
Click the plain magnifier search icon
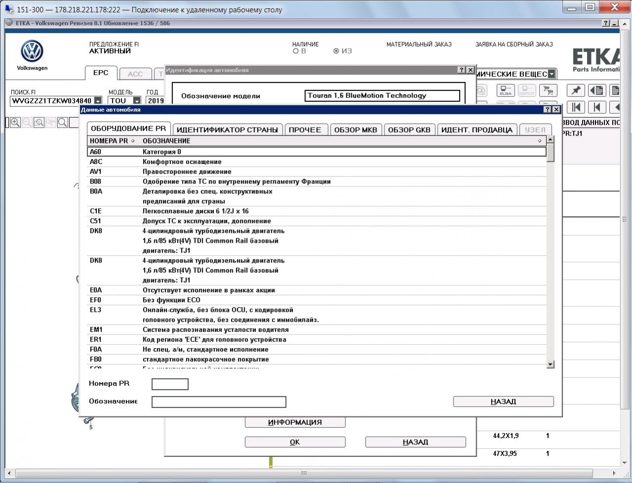coord(63,122)
